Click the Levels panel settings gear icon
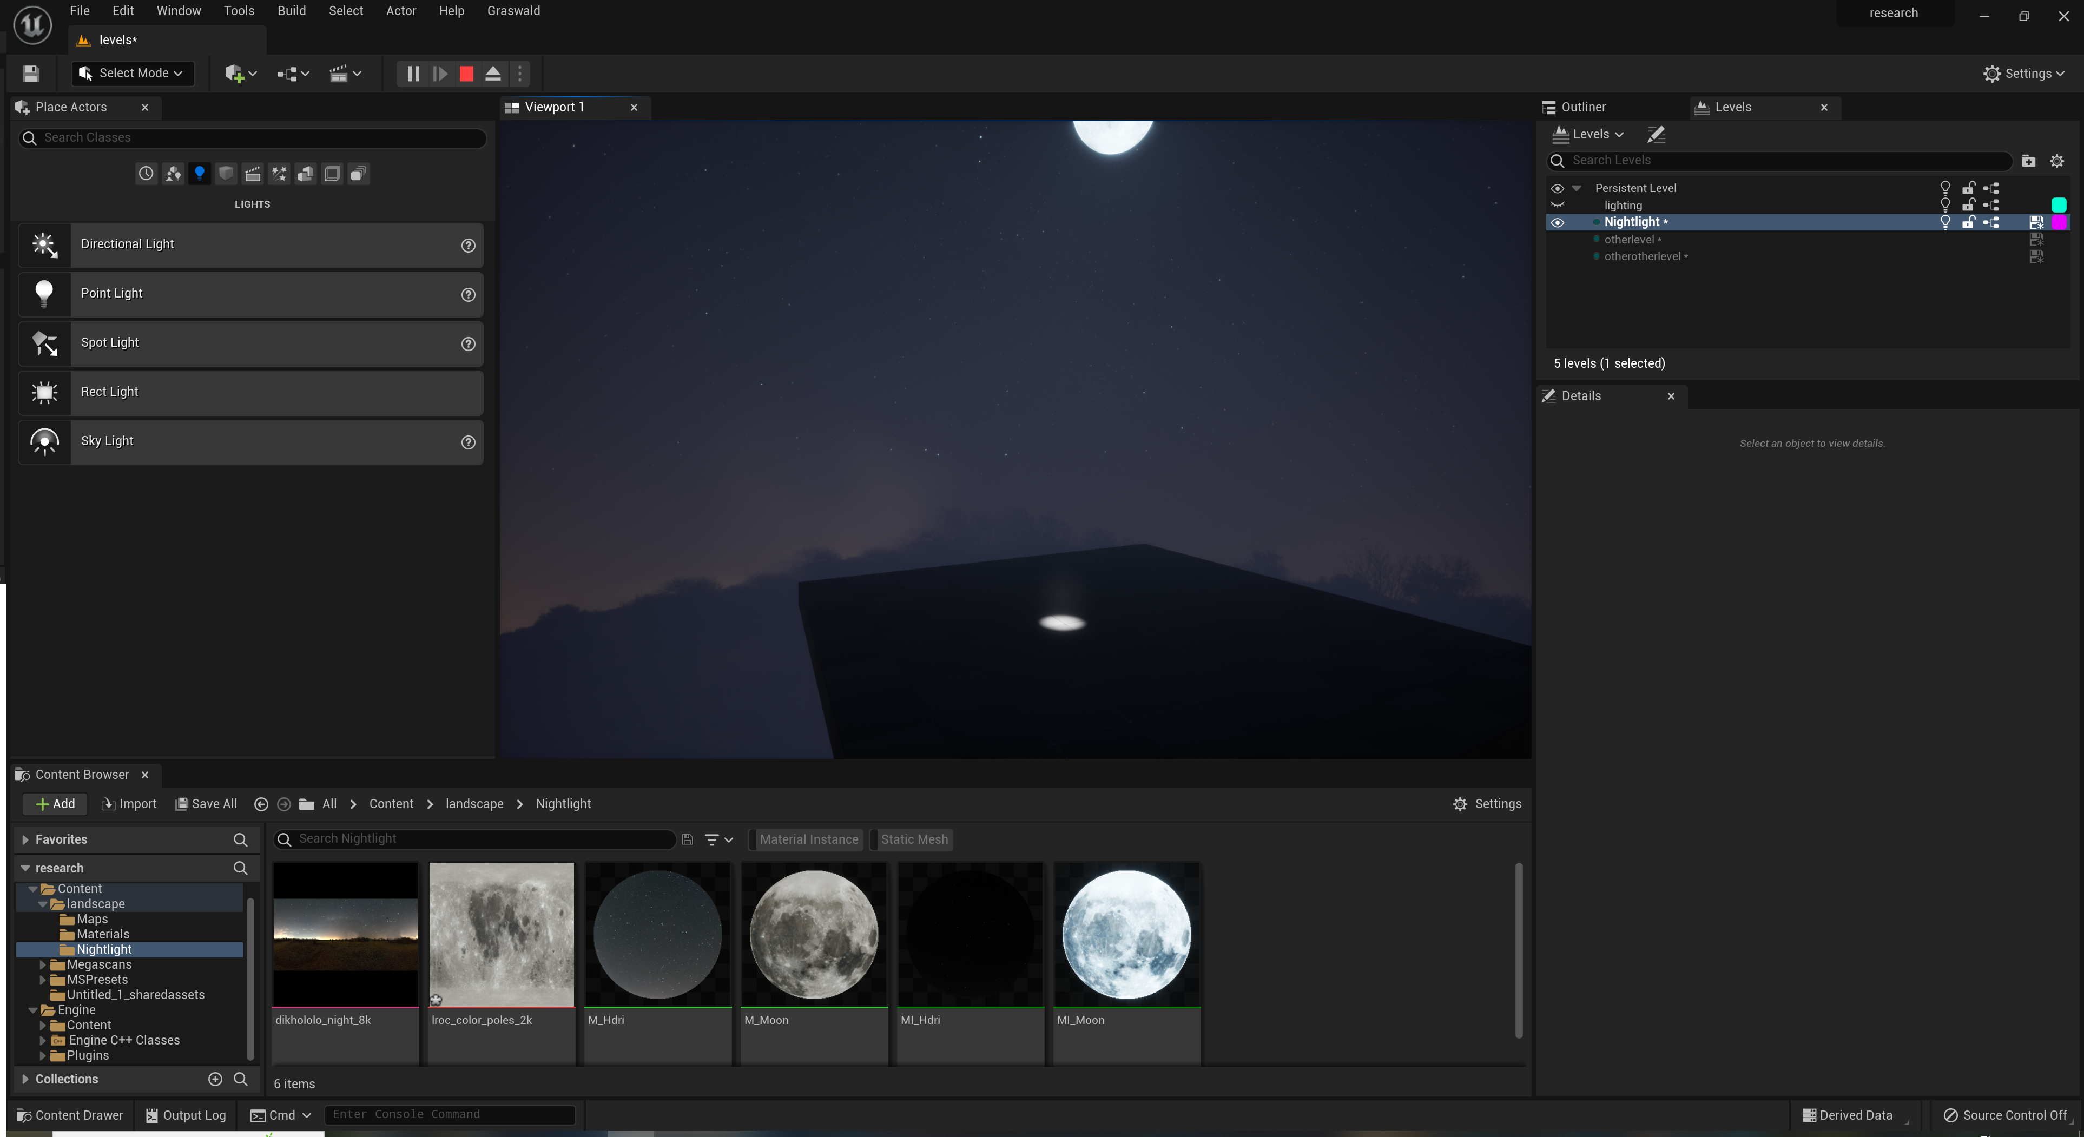This screenshot has width=2084, height=1137. click(2056, 161)
